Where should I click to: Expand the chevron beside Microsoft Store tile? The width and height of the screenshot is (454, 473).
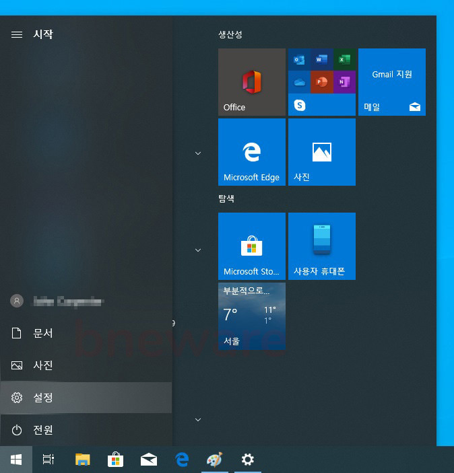pyautogui.click(x=198, y=250)
